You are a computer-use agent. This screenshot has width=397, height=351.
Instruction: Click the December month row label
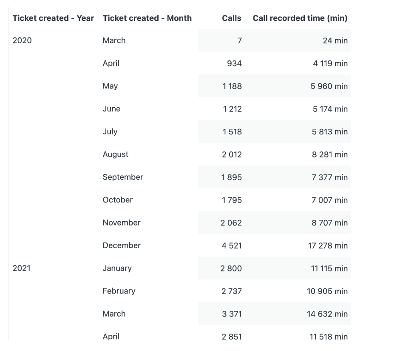[x=122, y=245]
